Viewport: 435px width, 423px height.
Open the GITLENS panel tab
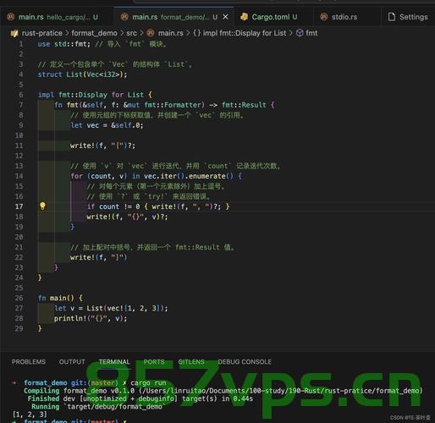pyautogui.click(x=191, y=362)
